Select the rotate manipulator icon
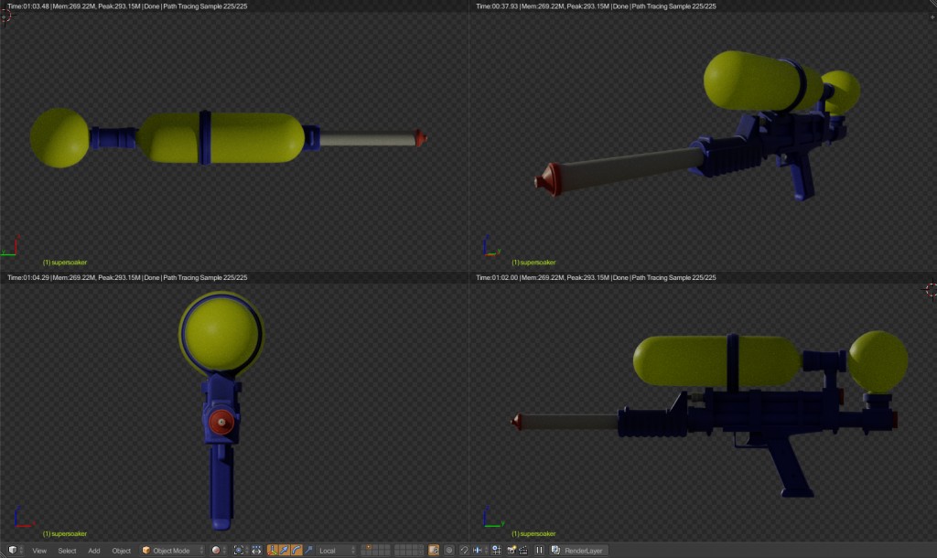 coord(296,550)
